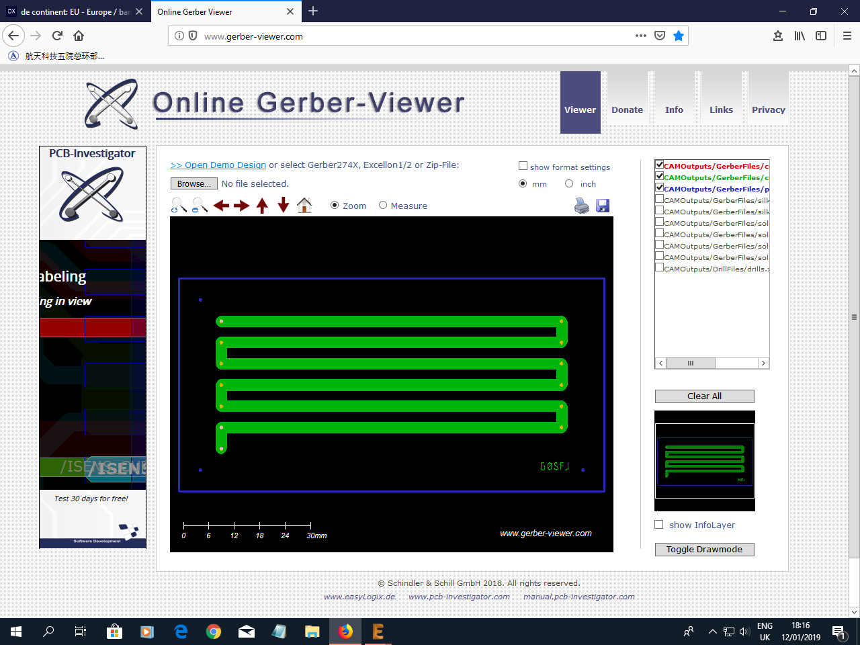Reload the gerber-viewer page
Screen dimensions: 860x645
[x=57, y=36]
